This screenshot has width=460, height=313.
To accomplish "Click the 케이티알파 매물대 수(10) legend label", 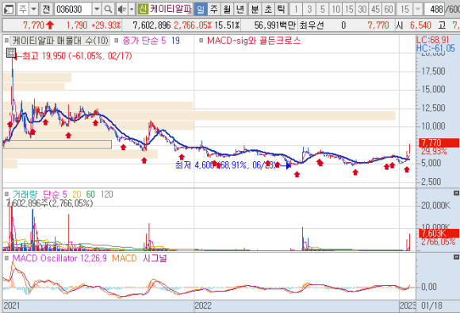I will click(60, 41).
